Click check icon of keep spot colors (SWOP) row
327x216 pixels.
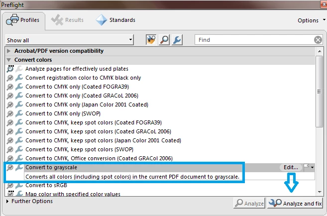pyautogui.click(x=10, y=149)
